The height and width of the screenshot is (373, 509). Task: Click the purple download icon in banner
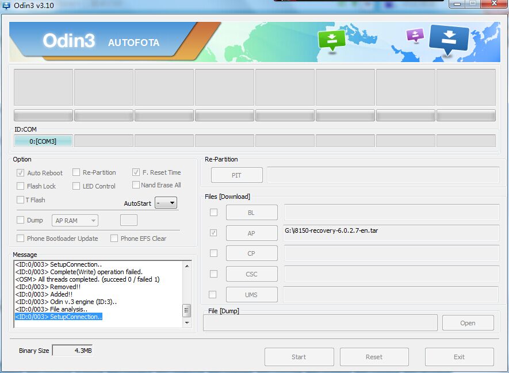415,35
